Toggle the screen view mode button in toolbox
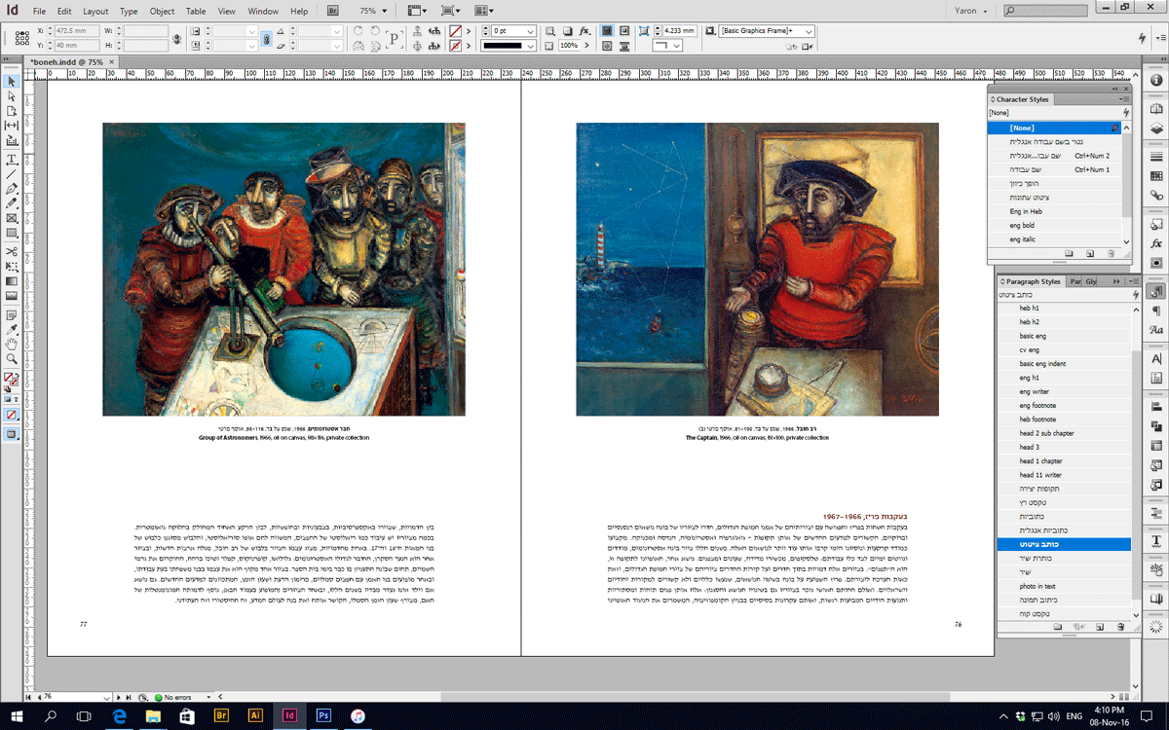 [12, 433]
